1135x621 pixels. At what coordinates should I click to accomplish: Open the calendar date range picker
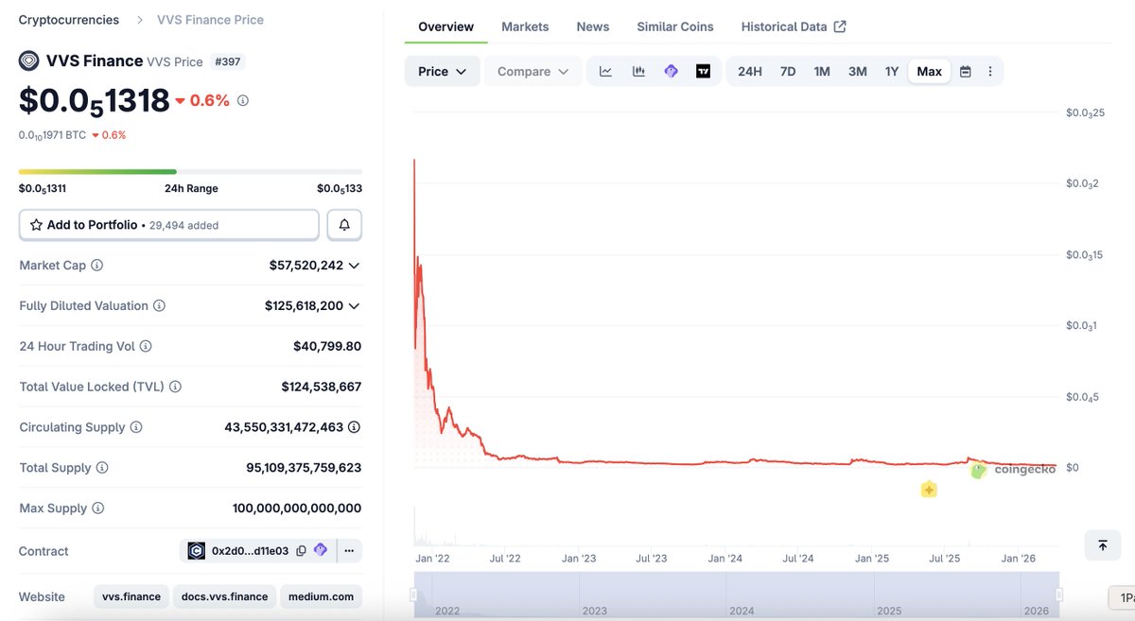click(966, 72)
